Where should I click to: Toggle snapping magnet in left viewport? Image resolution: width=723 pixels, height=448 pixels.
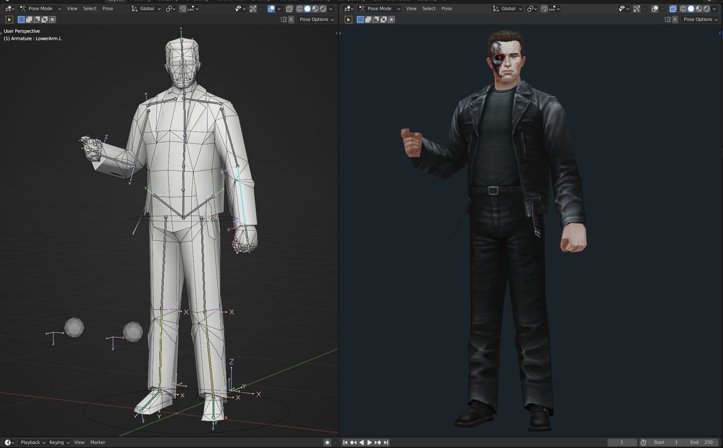(x=183, y=8)
